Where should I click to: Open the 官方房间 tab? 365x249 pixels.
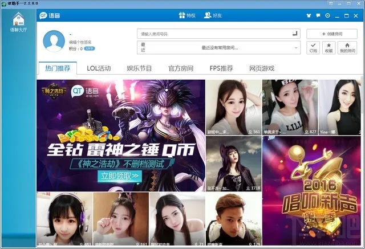click(181, 68)
